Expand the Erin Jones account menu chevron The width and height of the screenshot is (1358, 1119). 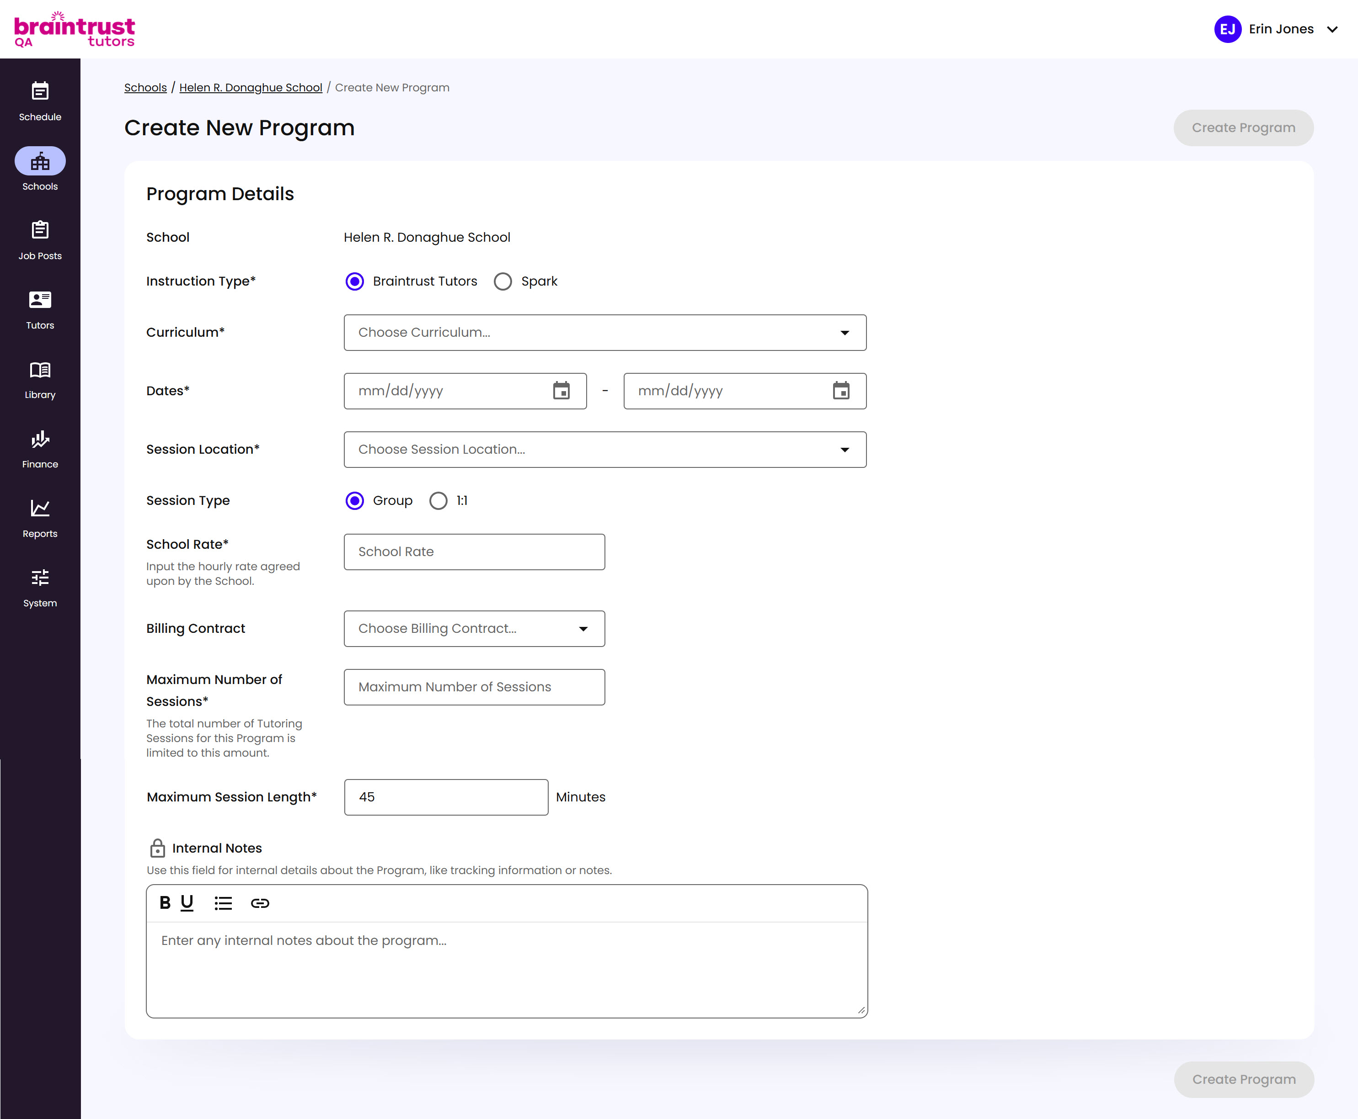(1332, 30)
